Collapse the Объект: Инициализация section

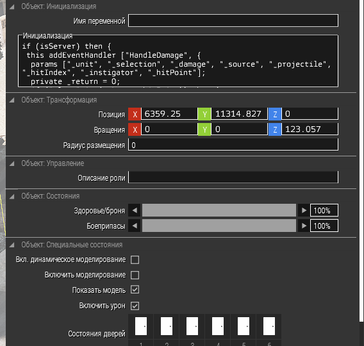(x=12, y=7)
